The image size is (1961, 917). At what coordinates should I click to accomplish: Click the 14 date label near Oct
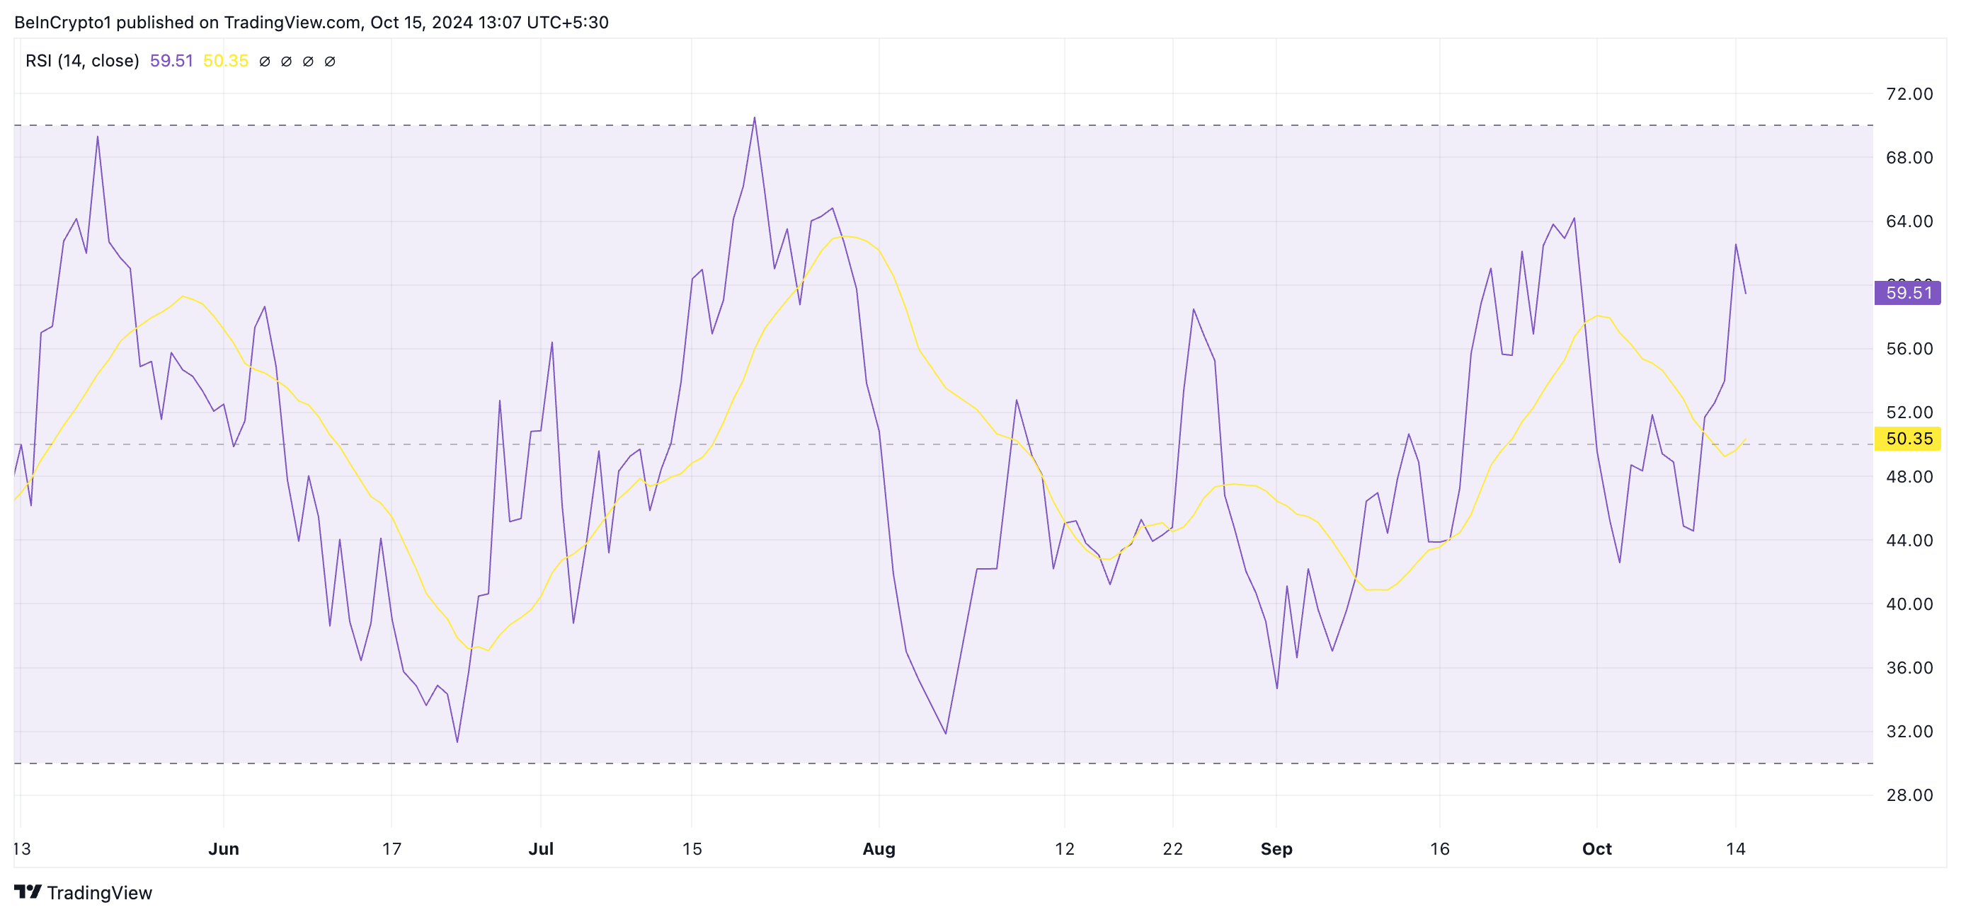(1735, 848)
